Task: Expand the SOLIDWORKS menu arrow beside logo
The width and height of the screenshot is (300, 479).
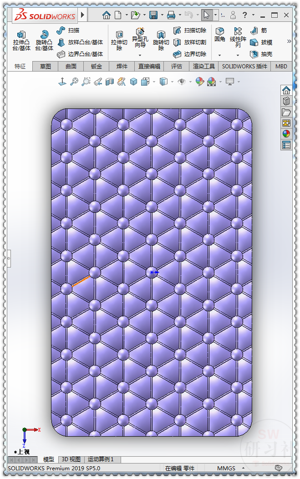Action: tap(82, 15)
